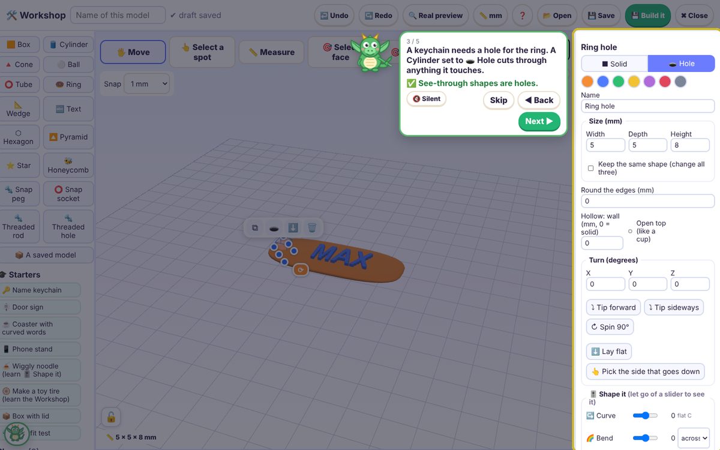Viewport: 720px width, 450px height.
Task: Load the Door sign starter
Action: click(40, 307)
